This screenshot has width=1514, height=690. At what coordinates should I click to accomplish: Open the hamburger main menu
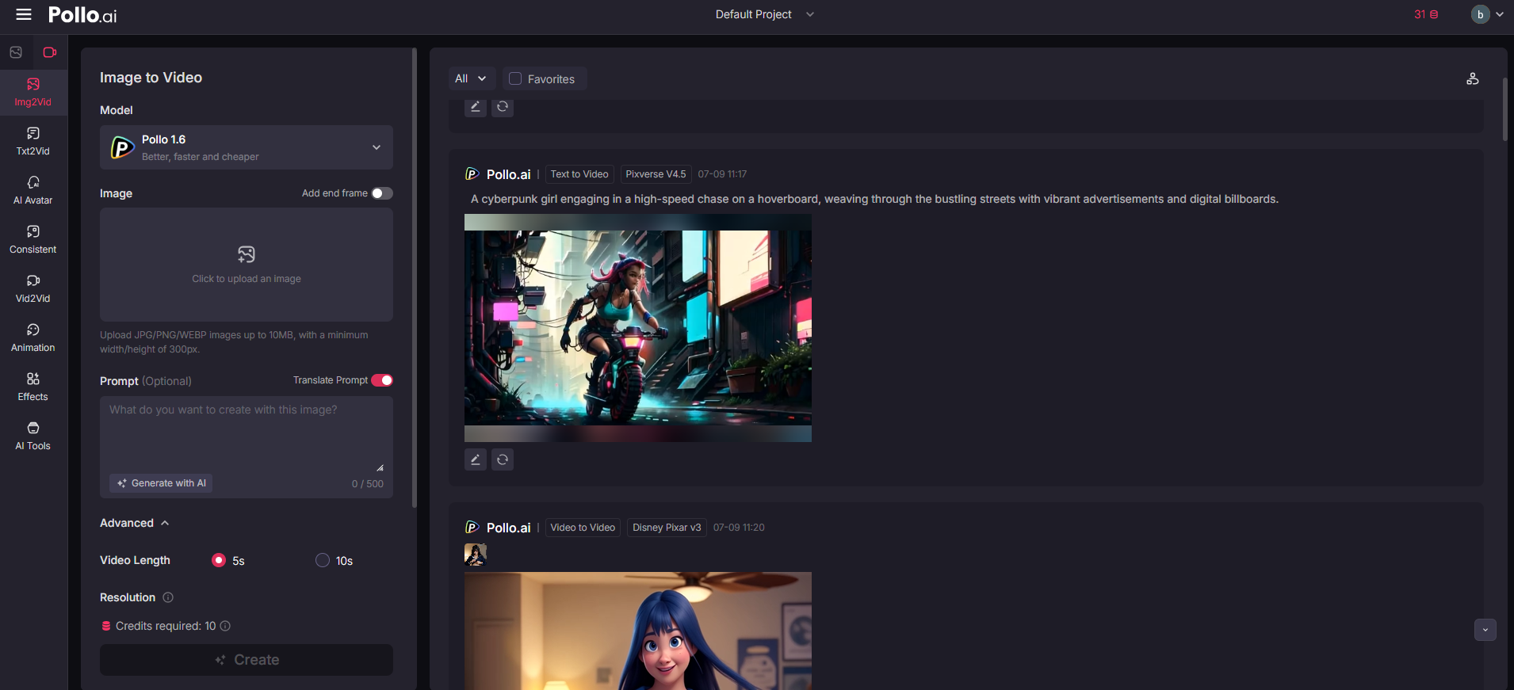(24, 14)
